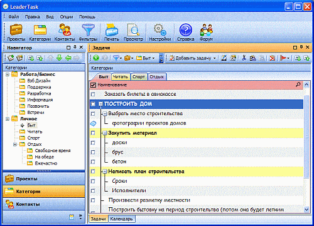Open the Правка menu
314x226 pixels.
32,17
